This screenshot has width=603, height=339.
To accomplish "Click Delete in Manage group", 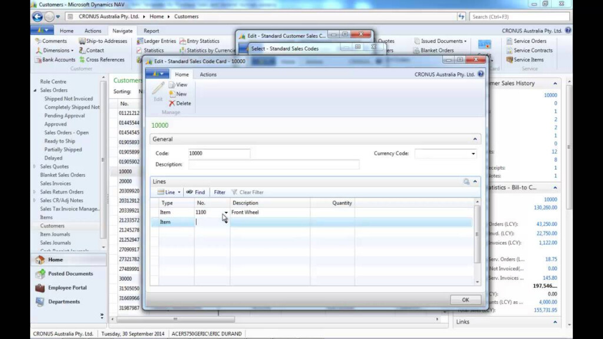I will (x=180, y=103).
